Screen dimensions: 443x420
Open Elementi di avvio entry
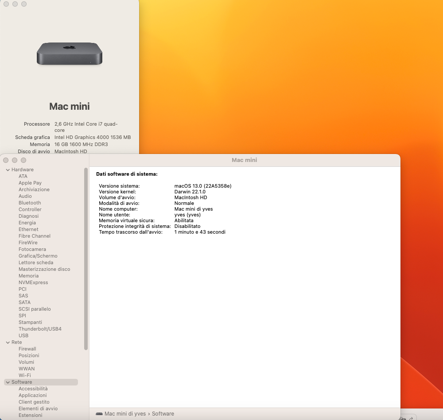(38, 408)
